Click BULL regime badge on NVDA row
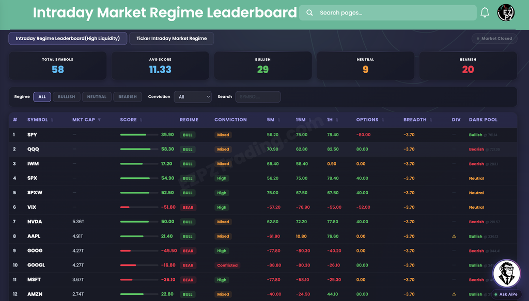The image size is (529, 301). tap(188, 222)
